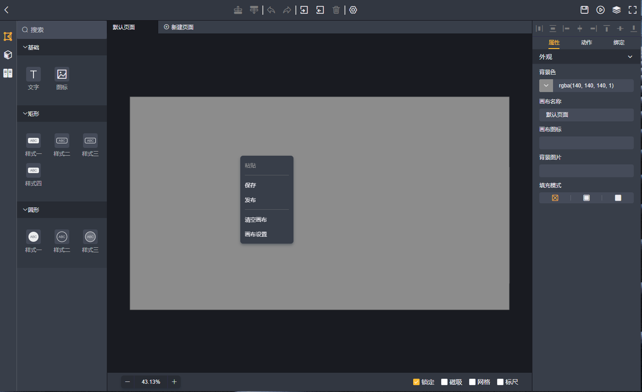Click the rgba(140, 140, 140, 1) color field
Screen dimensions: 642x392
tap(593, 86)
